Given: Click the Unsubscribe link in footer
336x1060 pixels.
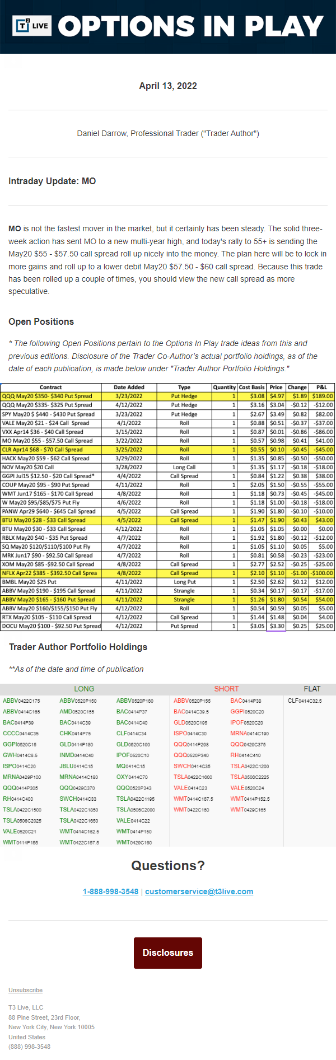Looking at the screenshot, I should pyautogui.click(x=25, y=990).
